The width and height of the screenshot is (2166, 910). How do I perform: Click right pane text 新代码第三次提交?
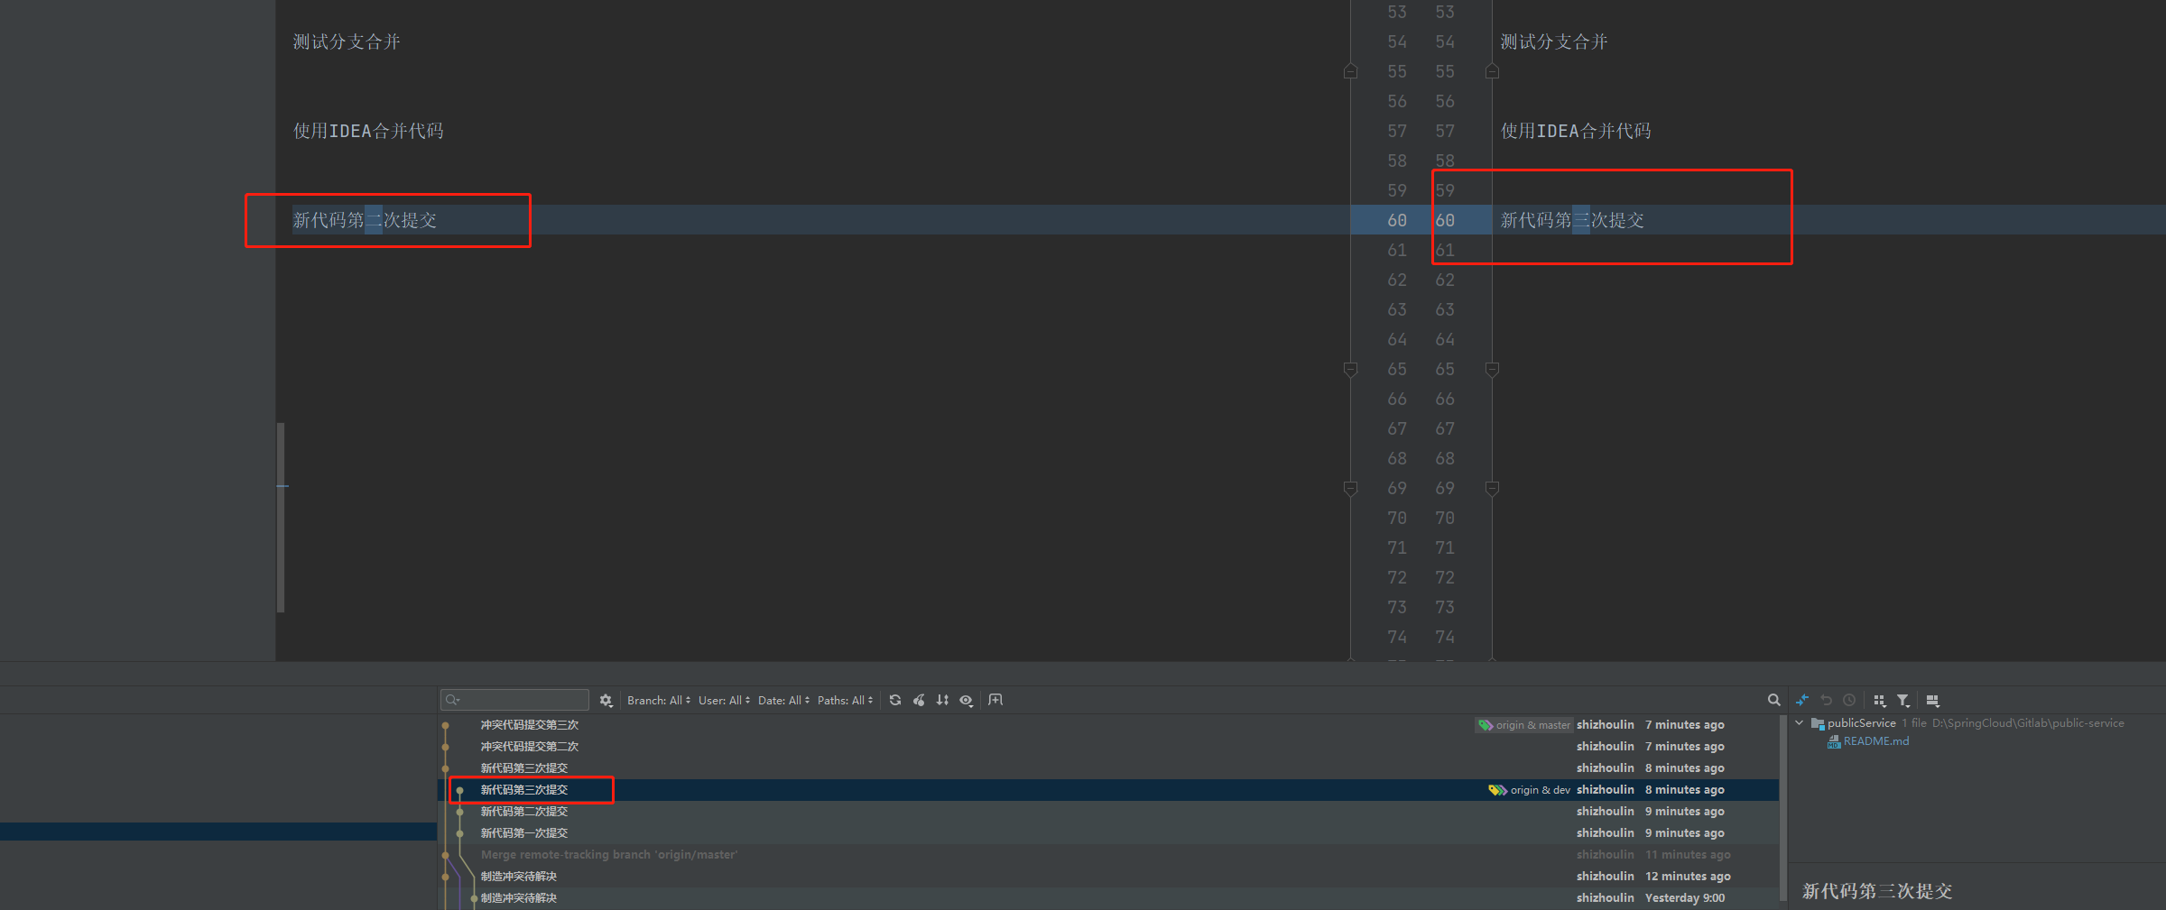point(1572,220)
